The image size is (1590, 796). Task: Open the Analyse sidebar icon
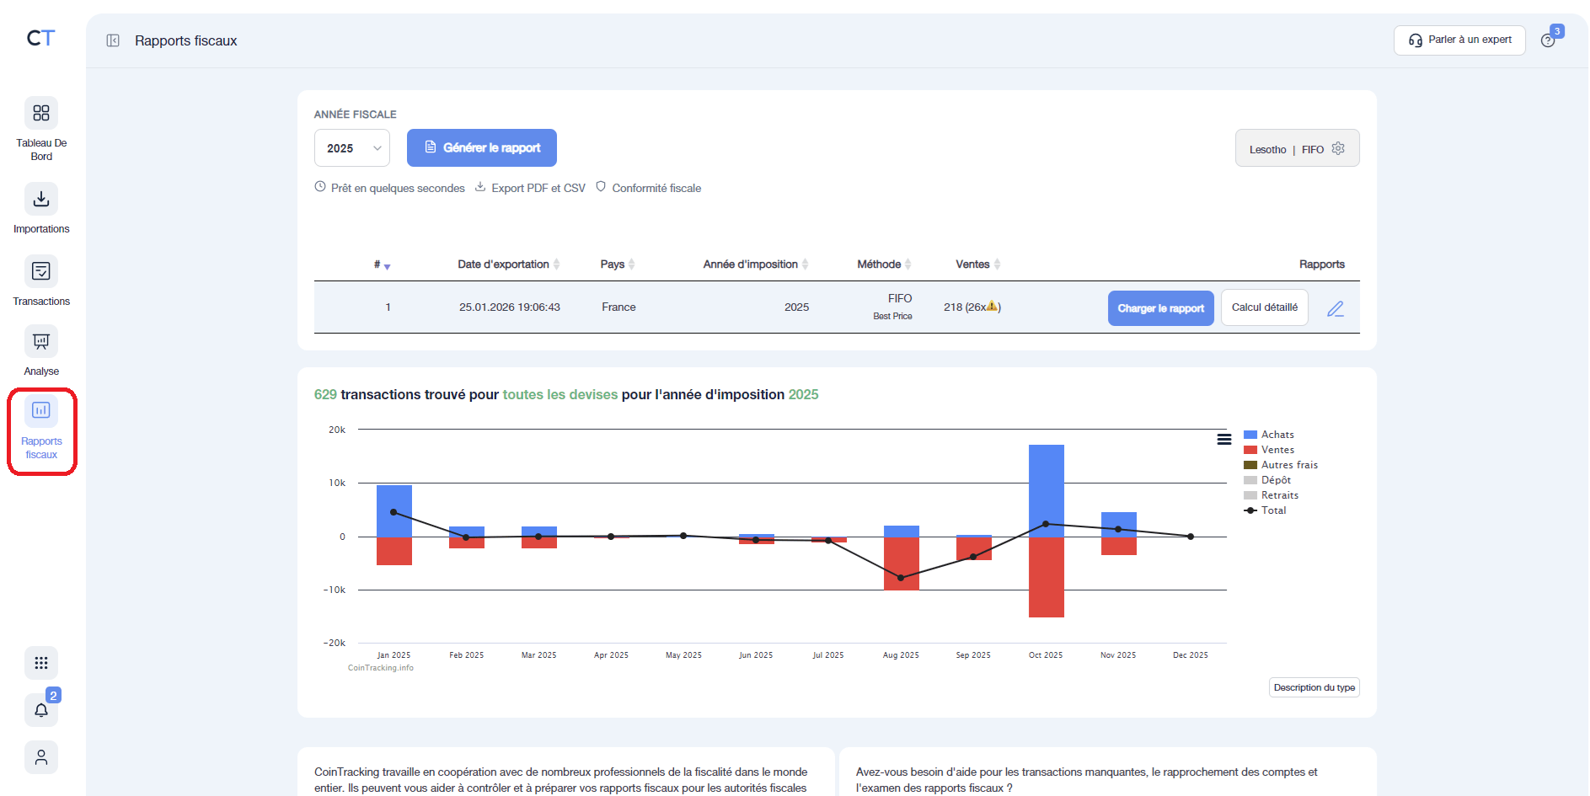coord(41,342)
